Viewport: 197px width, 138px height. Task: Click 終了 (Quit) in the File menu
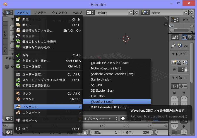[x=25, y=129]
